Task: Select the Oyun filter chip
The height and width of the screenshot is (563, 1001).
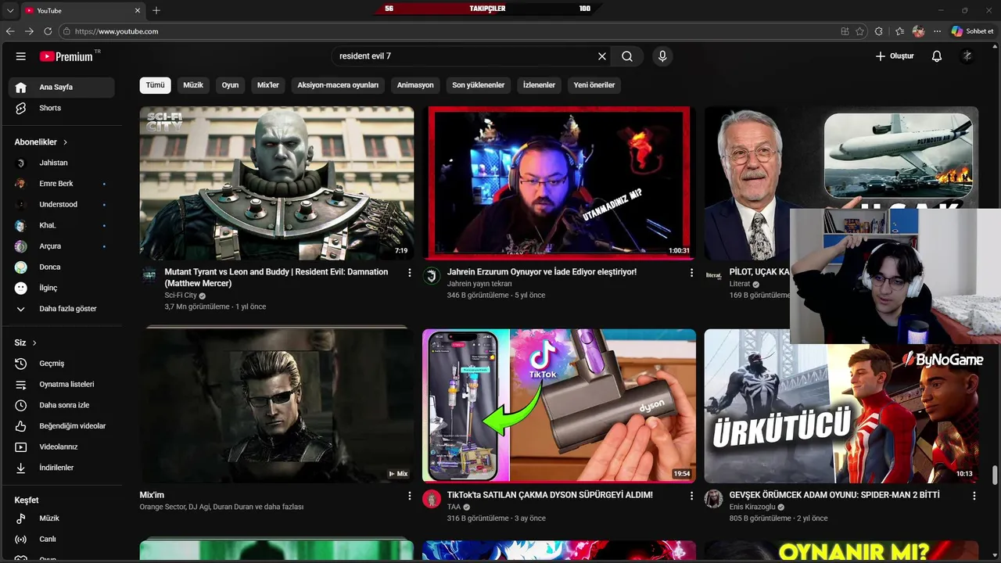Action: [x=230, y=85]
